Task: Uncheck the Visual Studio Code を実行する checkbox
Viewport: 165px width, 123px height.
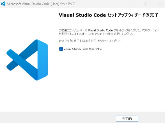Action: (x=61, y=49)
